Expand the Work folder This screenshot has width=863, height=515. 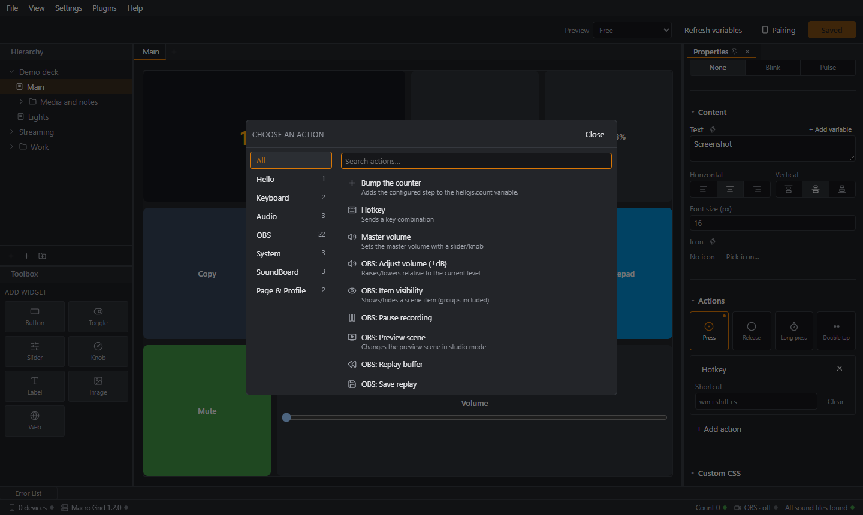click(11, 147)
